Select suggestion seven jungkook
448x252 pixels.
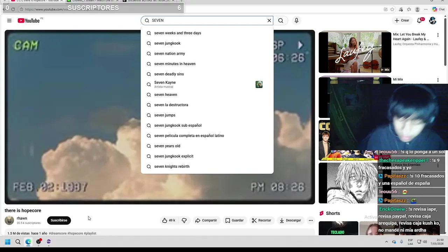point(207,43)
